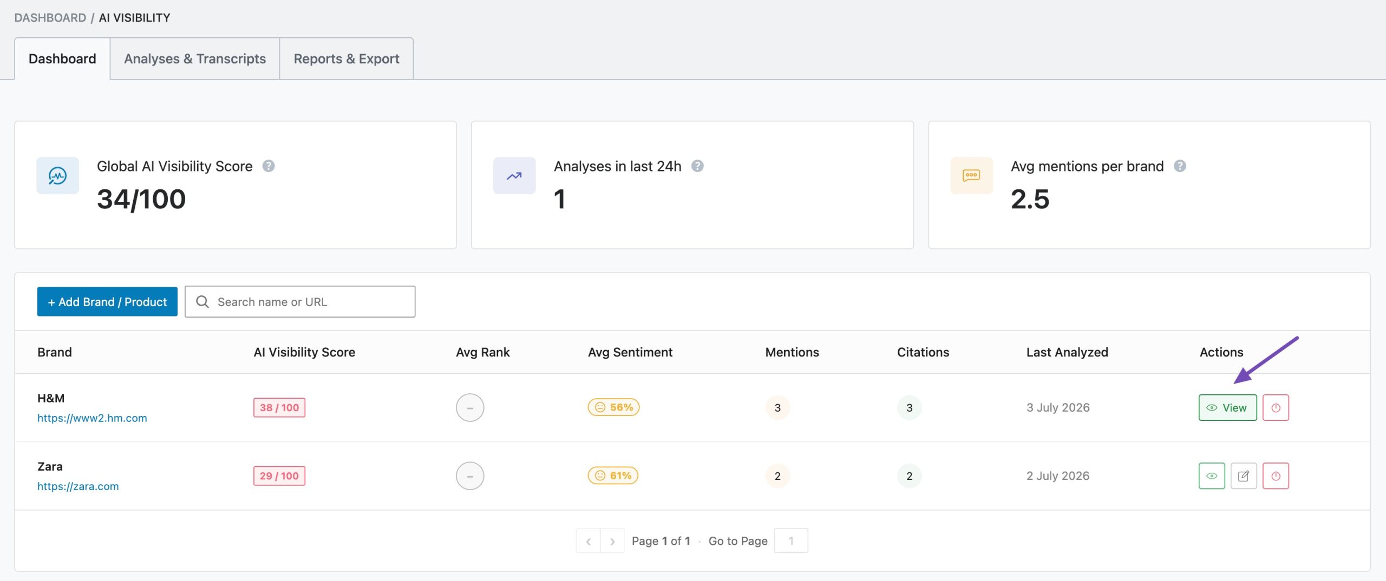This screenshot has width=1386, height=581.
Task: Click Zara score badge 29 / 100
Action: [279, 476]
